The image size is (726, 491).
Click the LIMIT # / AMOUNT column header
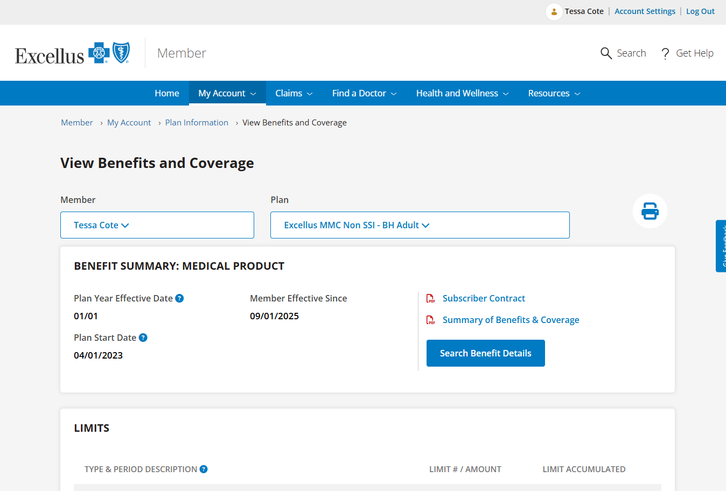tap(465, 469)
